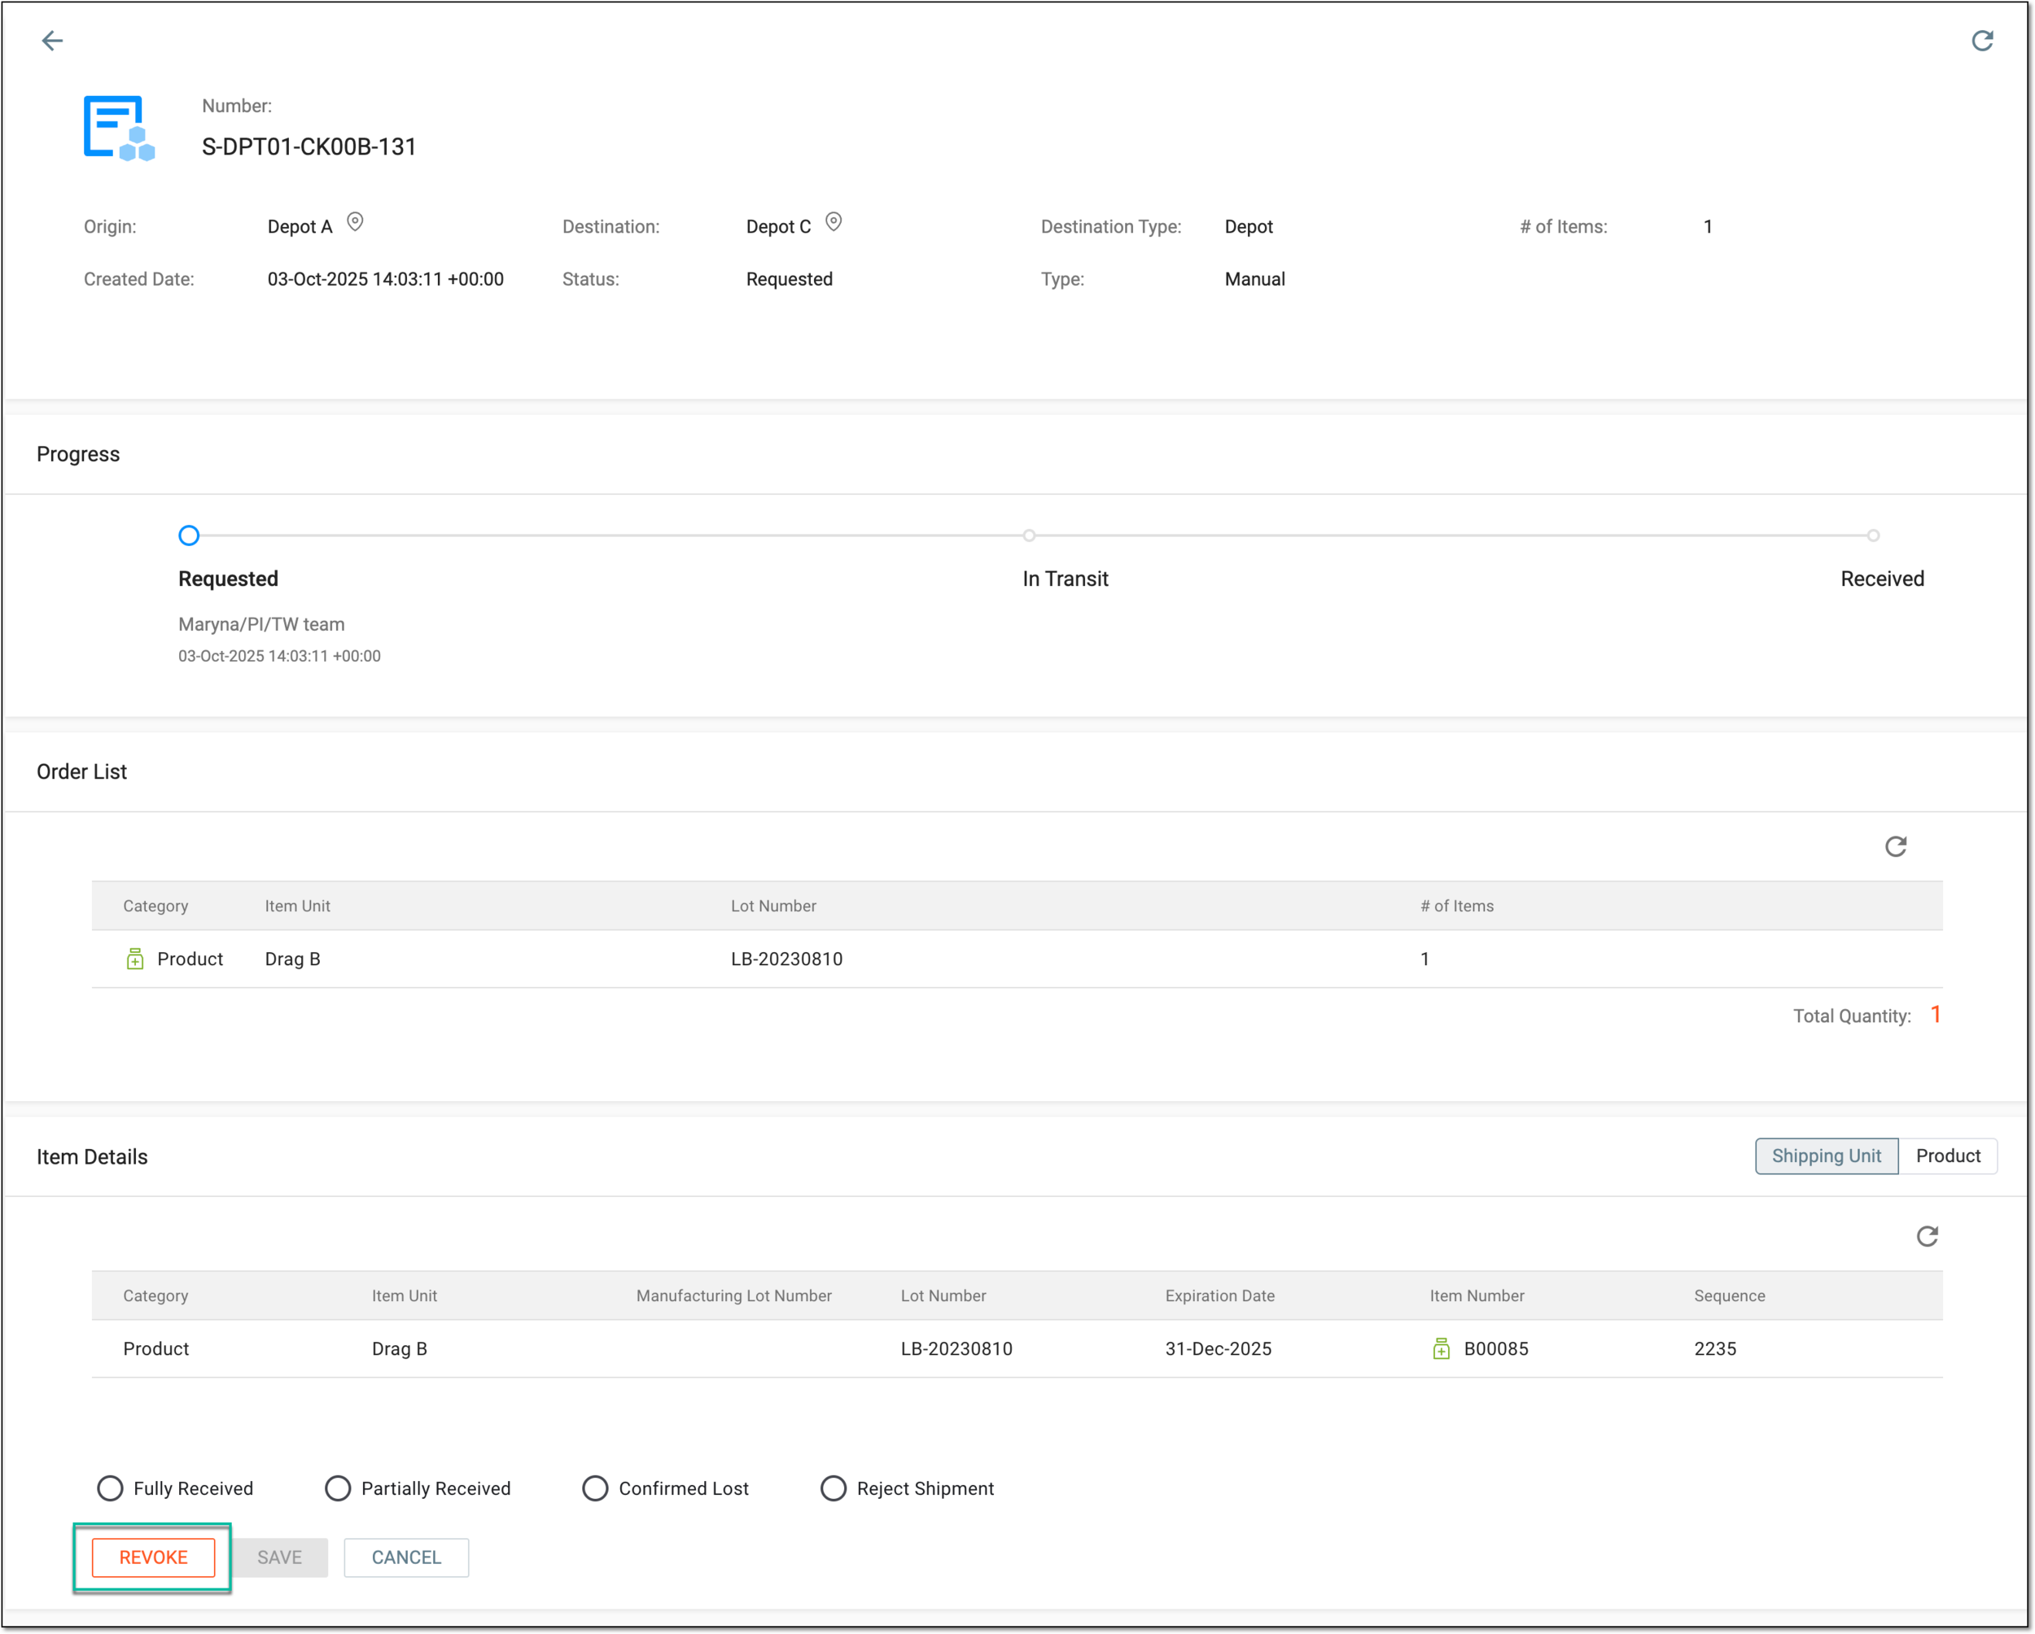Screen dimensions: 2035x1634
Task: Click expiration date 31-Dec-2025
Action: pyautogui.click(x=1218, y=1349)
